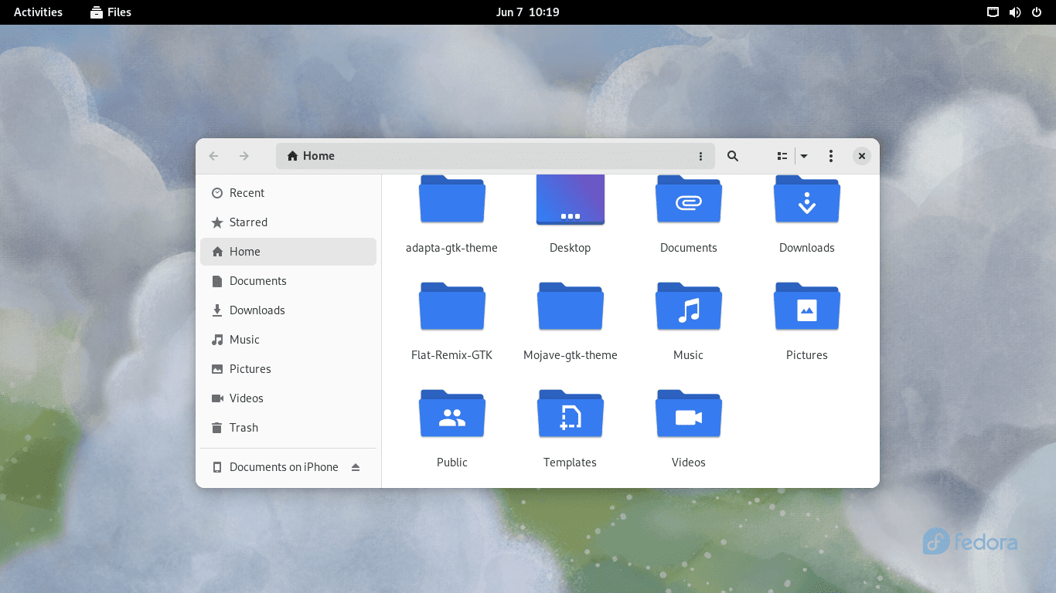
Task: Open the Activities overview
Action: pos(38,12)
